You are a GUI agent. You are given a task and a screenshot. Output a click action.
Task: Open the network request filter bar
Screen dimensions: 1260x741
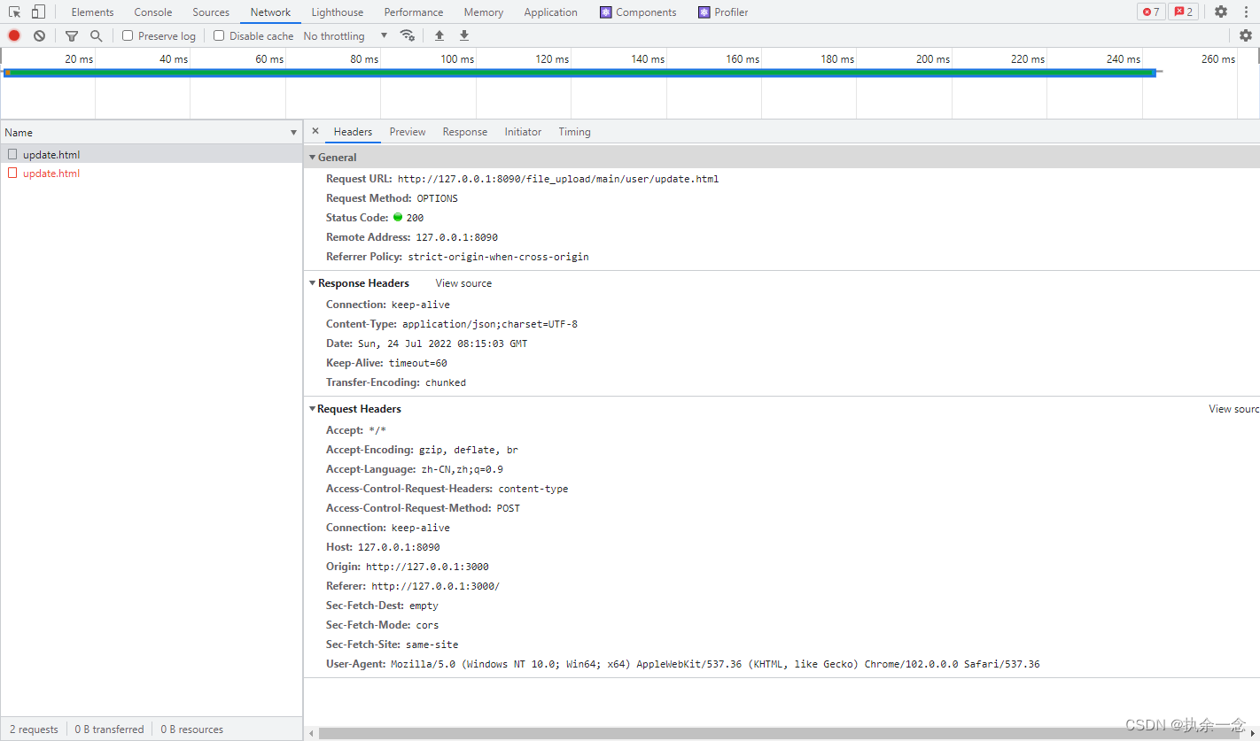[71, 35]
